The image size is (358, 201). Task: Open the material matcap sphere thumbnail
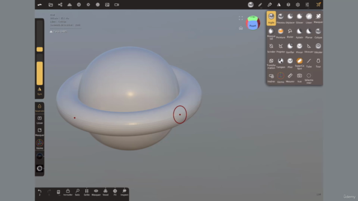(x=40, y=156)
